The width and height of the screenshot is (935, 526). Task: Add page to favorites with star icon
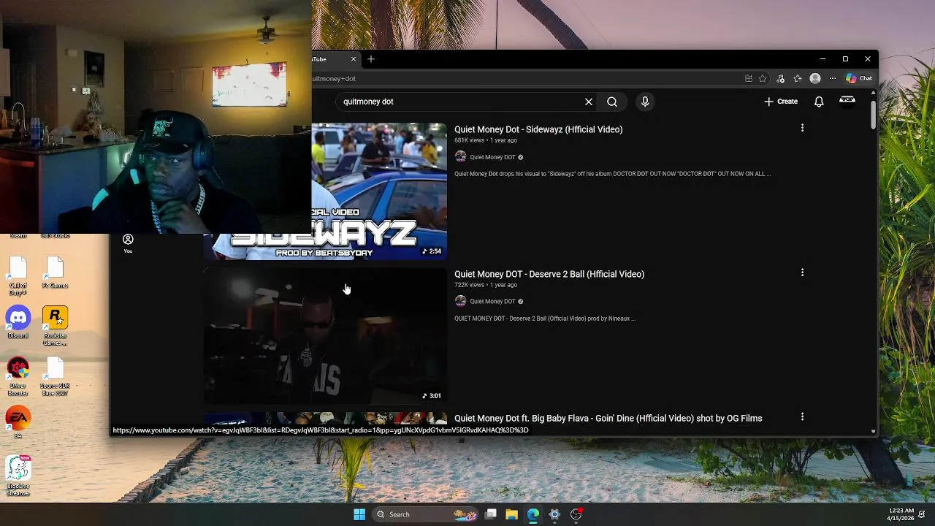[x=763, y=78]
